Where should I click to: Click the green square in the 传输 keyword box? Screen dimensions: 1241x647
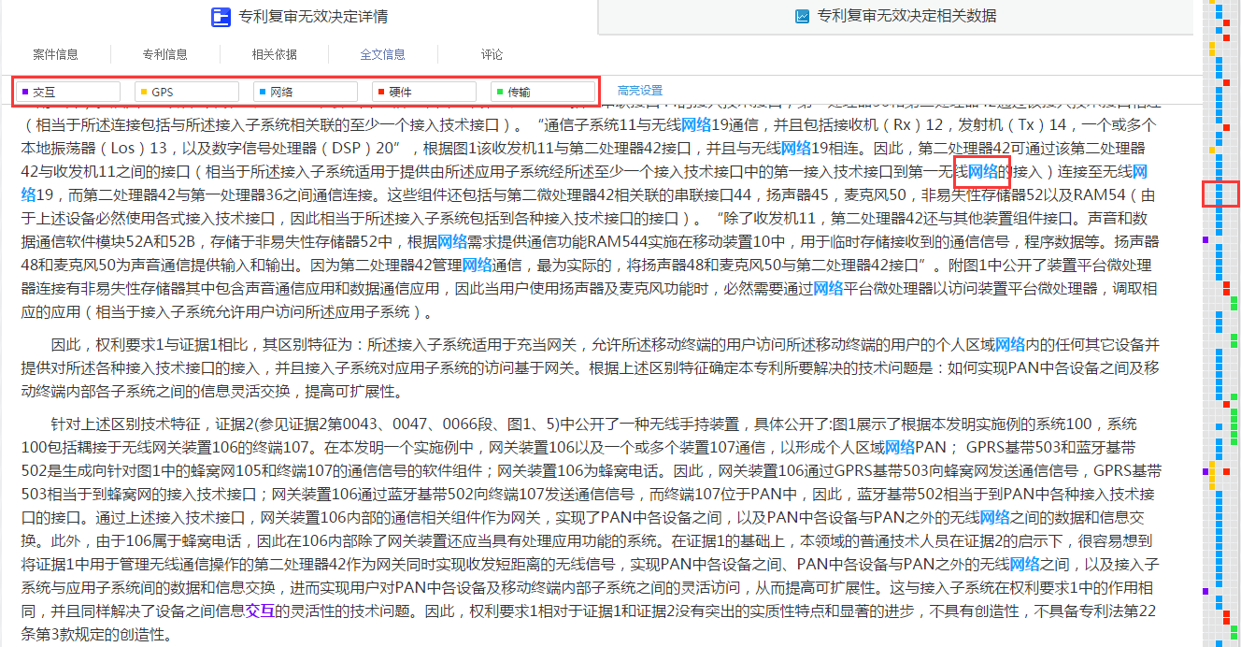(x=499, y=92)
